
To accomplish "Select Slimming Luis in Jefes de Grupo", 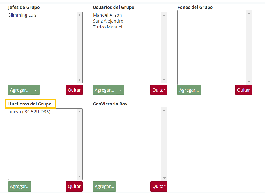I will [23, 15].
